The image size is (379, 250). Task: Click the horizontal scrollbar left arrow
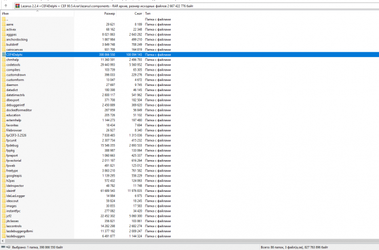(3, 241)
